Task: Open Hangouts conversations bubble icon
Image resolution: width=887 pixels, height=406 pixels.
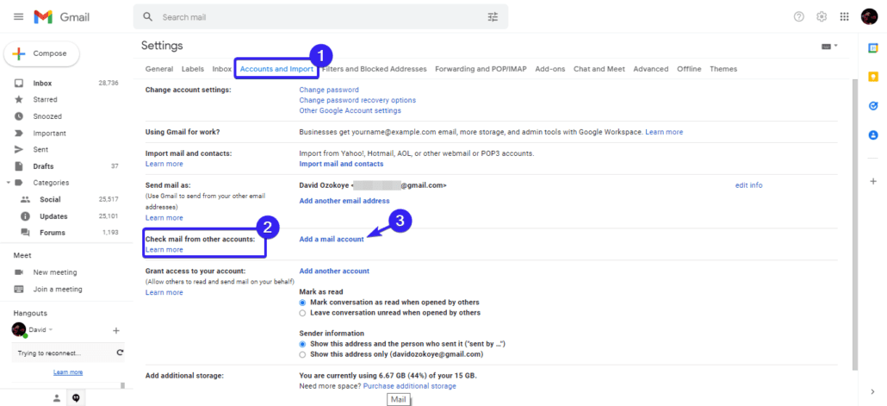Action: click(x=76, y=398)
